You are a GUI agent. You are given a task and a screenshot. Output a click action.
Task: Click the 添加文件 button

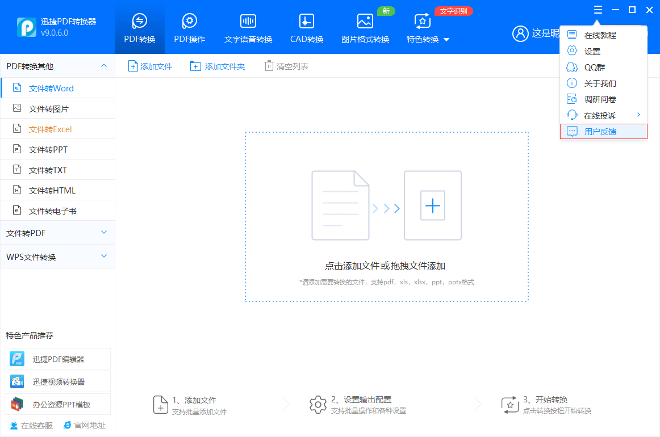(x=151, y=66)
